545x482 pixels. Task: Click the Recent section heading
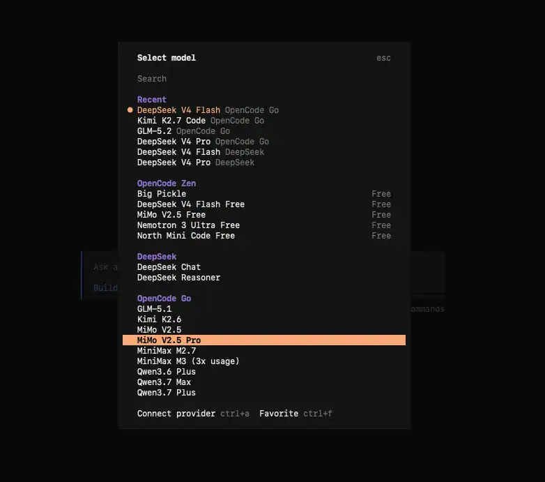click(x=151, y=100)
